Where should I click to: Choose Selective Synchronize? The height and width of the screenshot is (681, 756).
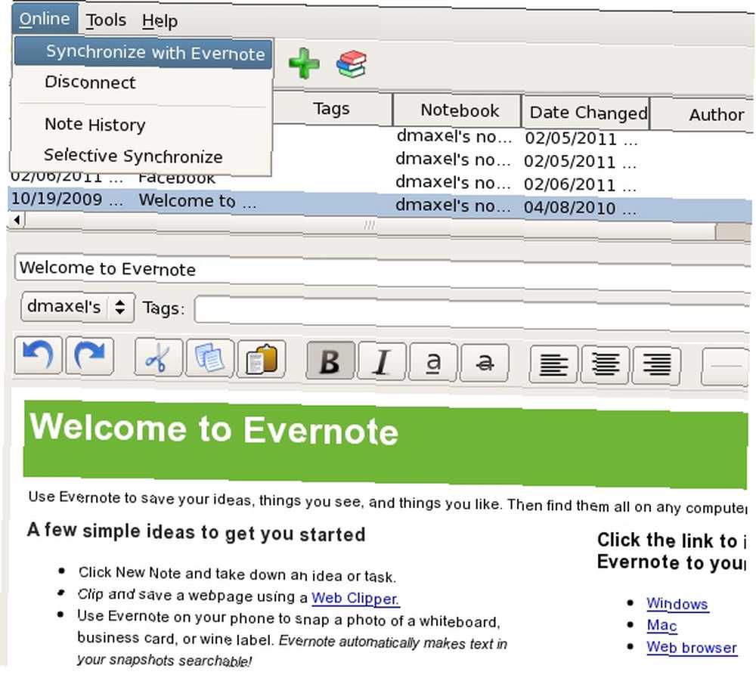coord(133,156)
